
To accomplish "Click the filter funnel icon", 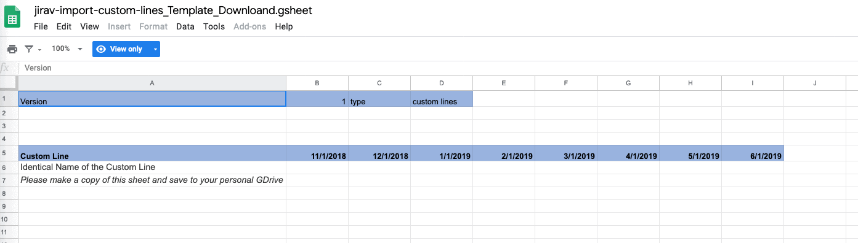I will (29, 49).
